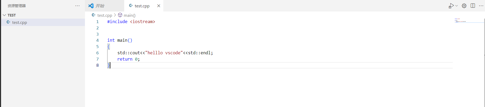485x107 pixels.
Task: Click the C++ file icon beside test.cpp in explorer
Action: click(8, 22)
